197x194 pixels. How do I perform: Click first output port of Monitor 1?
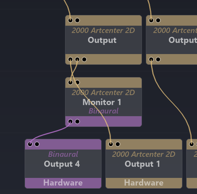(70, 122)
